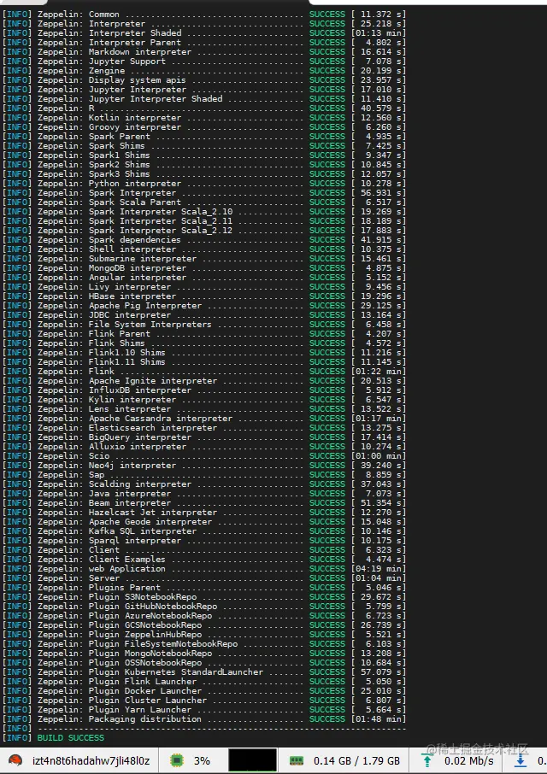The width and height of the screenshot is (547, 774).
Task: Click the 'Zeppelin: Groovy interpreter' line
Action: pyautogui.click(x=204, y=126)
